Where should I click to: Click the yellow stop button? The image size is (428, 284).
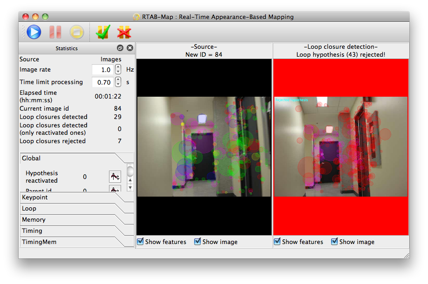[77, 32]
